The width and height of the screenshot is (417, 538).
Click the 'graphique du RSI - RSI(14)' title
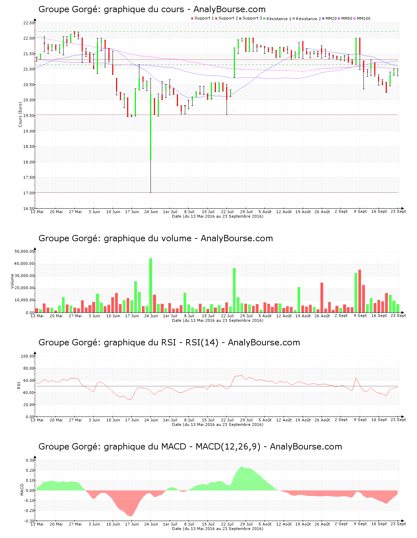click(169, 343)
